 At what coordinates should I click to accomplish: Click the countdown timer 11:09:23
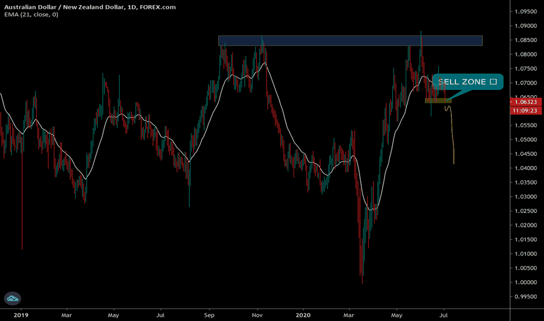click(x=525, y=111)
